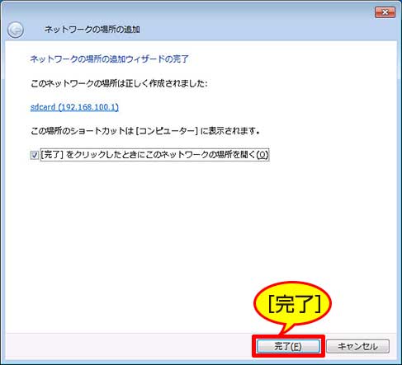The image size is (402, 365).
Task: Cancel the wizard with the キャンセル button
Action: click(x=357, y=346)
